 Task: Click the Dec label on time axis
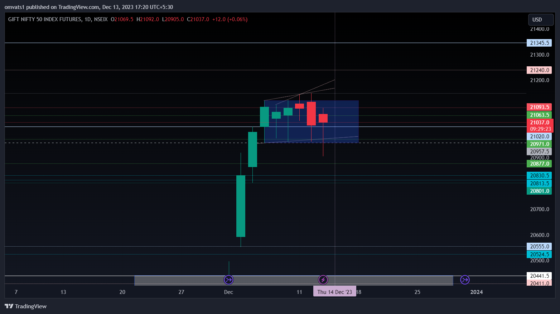tap(228, 292)
